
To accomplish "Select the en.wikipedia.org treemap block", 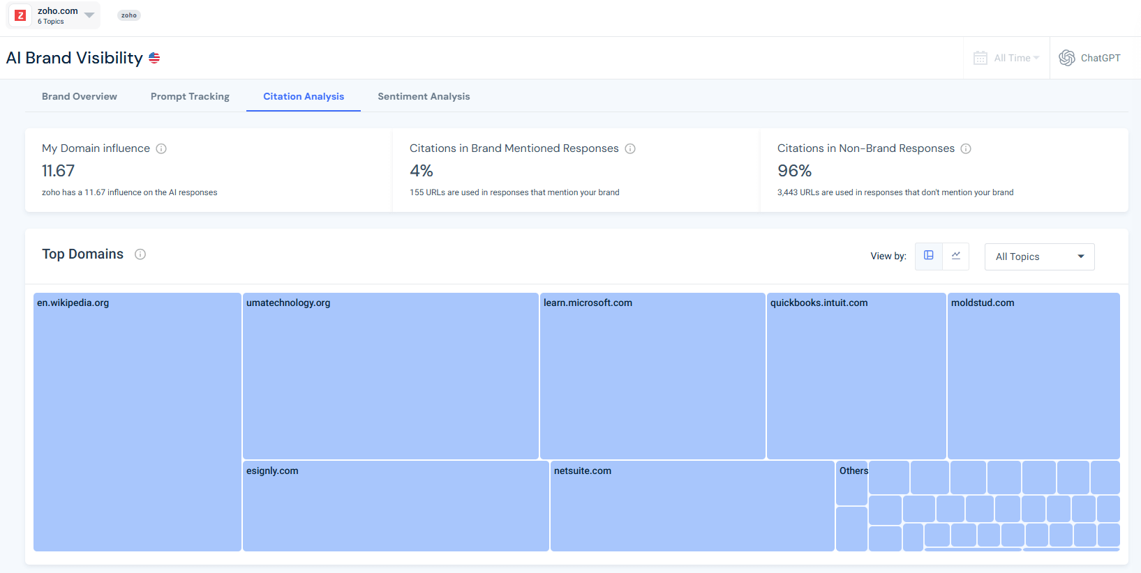I will coord(137,422).
